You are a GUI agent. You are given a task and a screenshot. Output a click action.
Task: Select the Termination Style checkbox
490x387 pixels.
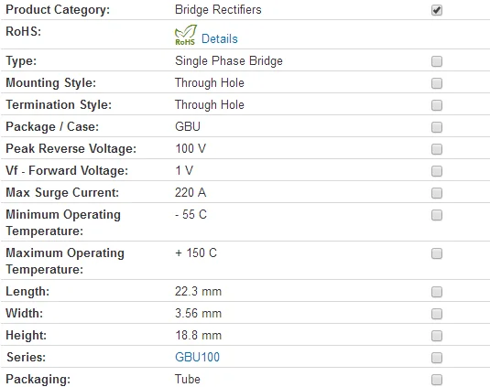click(x=437, y=105)
